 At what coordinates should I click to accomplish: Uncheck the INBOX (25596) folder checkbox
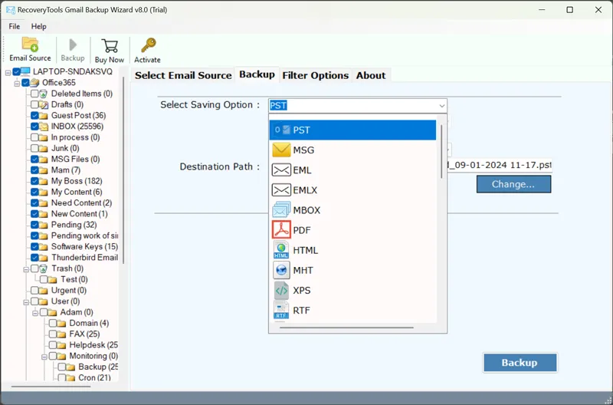point(34,127)
